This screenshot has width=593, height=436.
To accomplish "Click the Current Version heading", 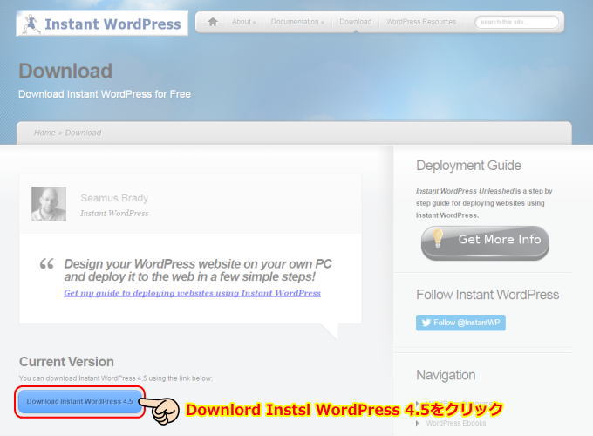I will (x=66, y=362).
